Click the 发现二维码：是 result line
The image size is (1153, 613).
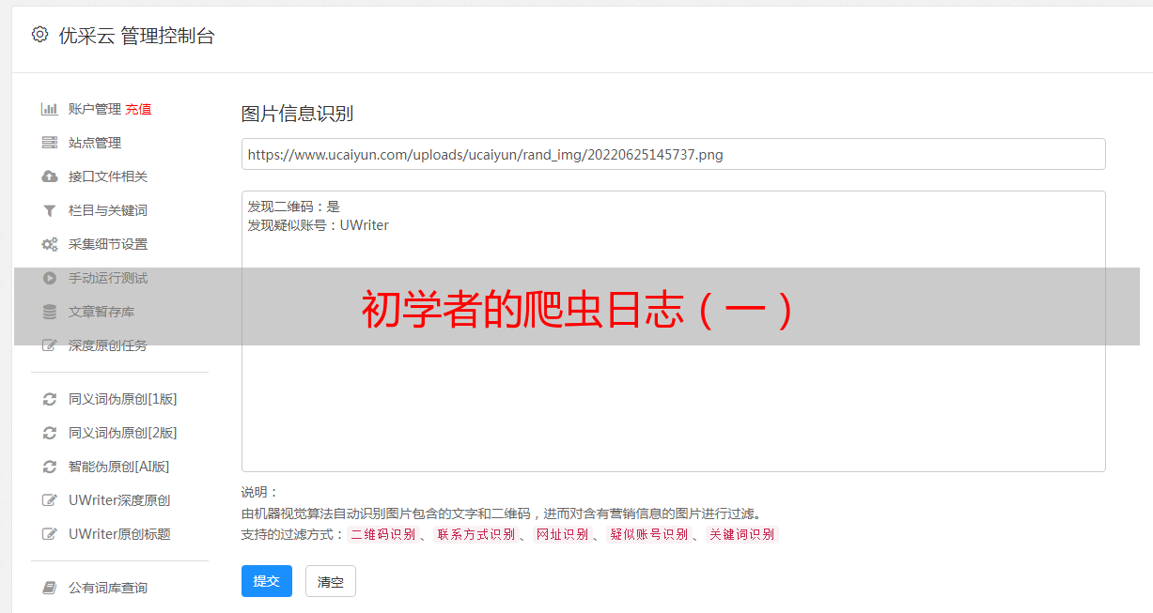click(x=294, y=207)
